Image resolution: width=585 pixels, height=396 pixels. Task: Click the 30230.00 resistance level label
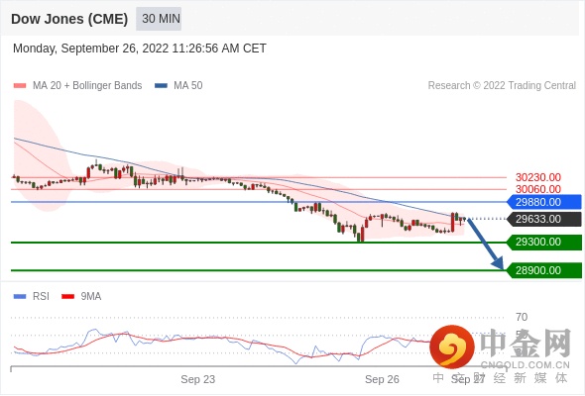(538, 177)
